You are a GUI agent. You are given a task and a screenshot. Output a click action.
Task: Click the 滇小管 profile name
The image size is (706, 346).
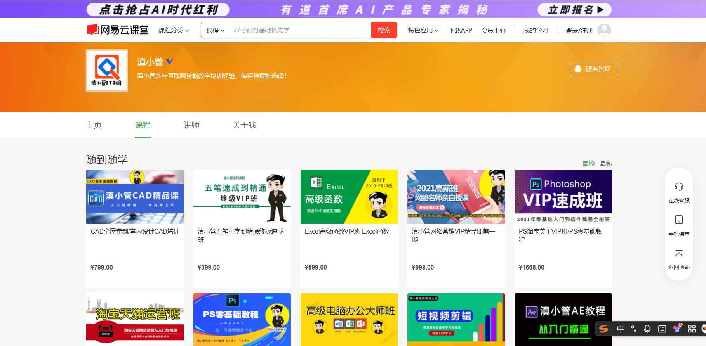click(150, 62)
